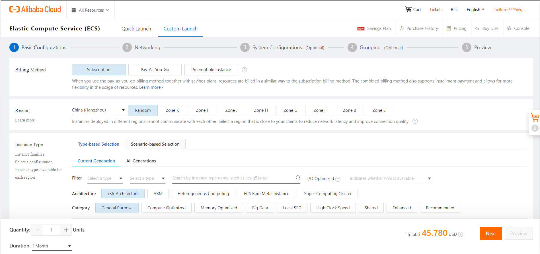Click the Buy Disk cloud icon
Screen dimensions: 540x254
point(477,28)
